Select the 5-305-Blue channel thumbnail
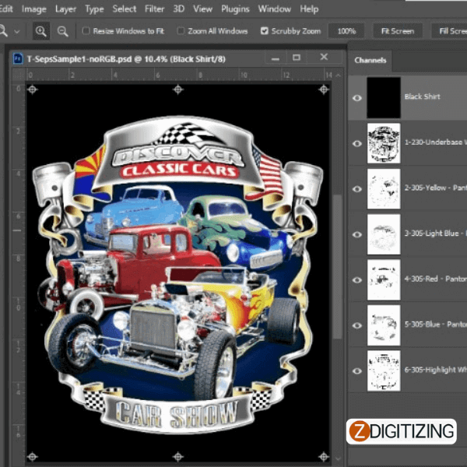The height and width of the screenshot is (467, 467). click(384, 325)
